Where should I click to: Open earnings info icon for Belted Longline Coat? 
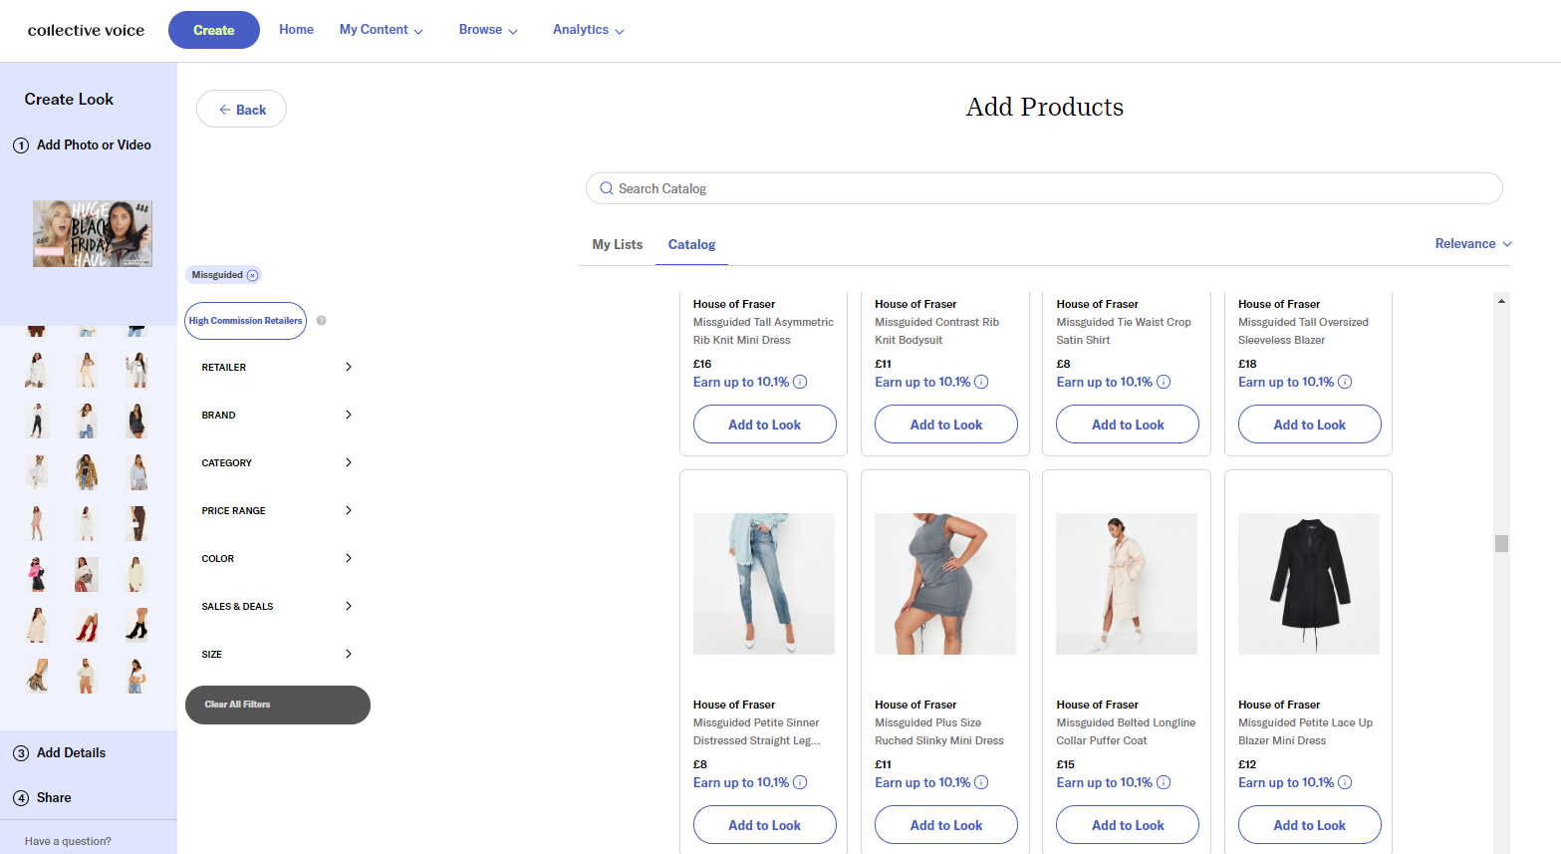coord(1164,782)
